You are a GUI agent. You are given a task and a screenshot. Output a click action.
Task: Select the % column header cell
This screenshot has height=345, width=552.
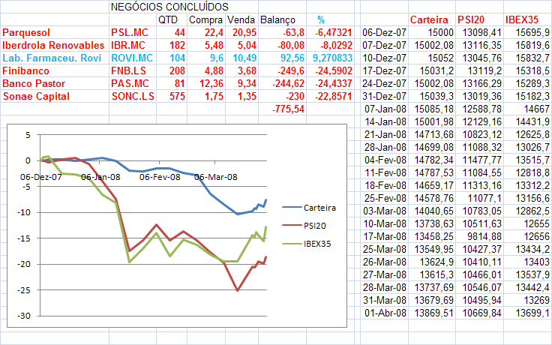click(321, 19)
